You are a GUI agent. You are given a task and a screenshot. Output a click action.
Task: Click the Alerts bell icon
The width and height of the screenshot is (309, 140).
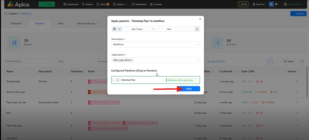click(98, 4)
